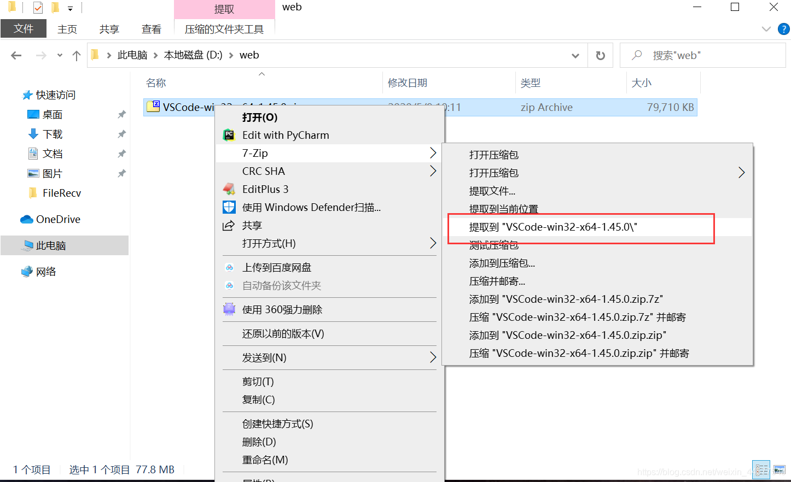Viewport: 791px width, 482px height.
Task: Choose 创建快捷方式(S)
Action: (x=330, y=424)
